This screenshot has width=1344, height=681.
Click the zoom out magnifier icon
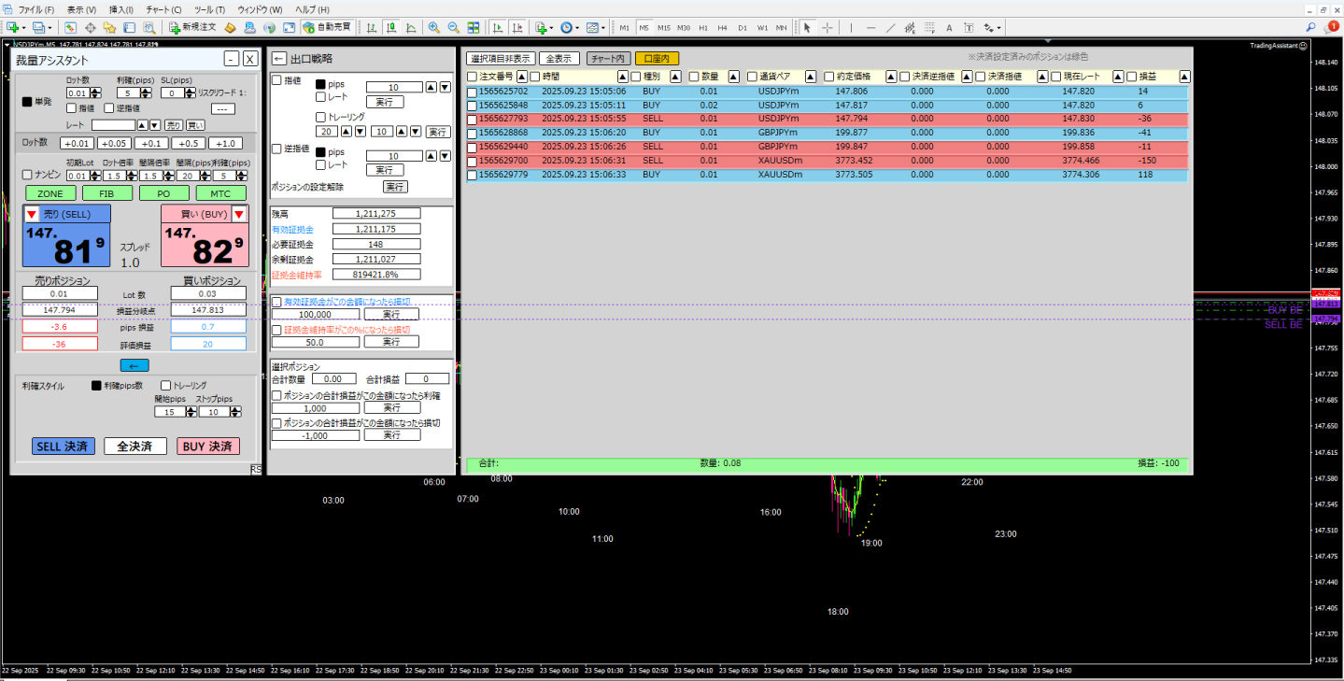click(x=453, y=27)
